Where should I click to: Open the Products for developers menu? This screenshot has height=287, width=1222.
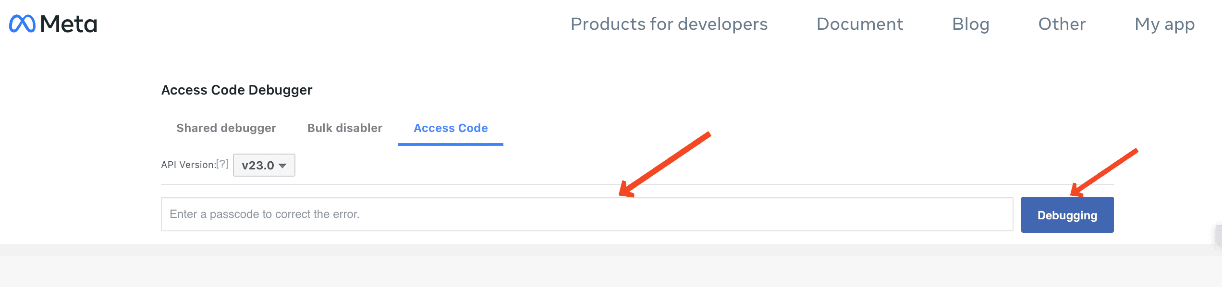(x=669, y=24)
